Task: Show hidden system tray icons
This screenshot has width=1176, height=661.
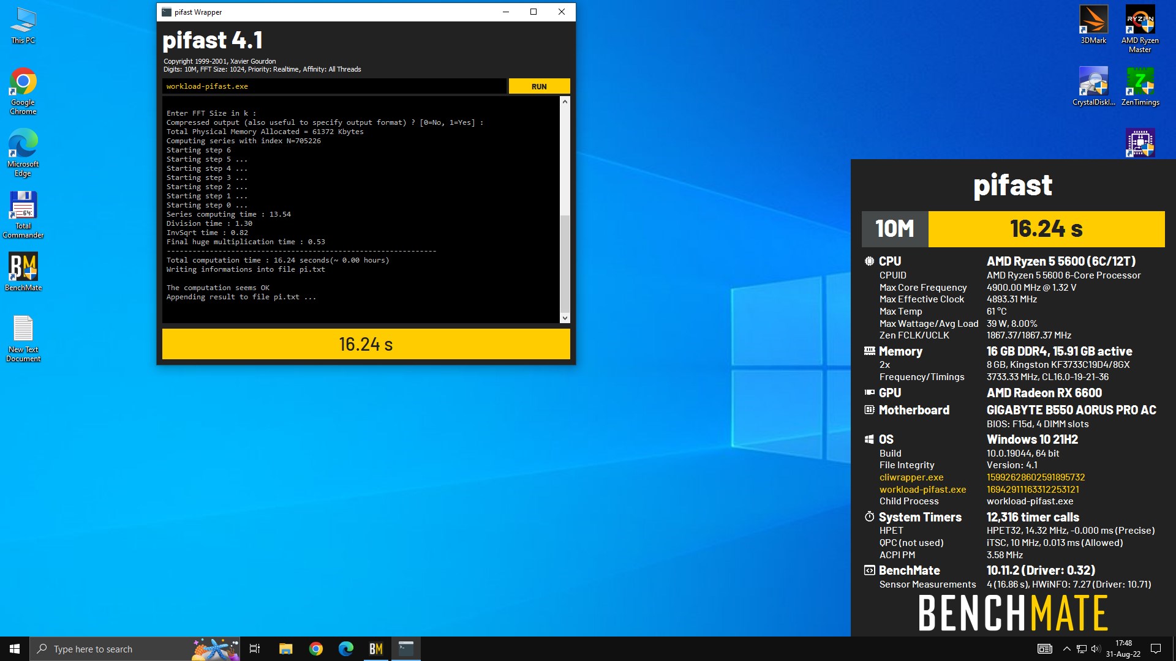Action: tap(1066, 649)
